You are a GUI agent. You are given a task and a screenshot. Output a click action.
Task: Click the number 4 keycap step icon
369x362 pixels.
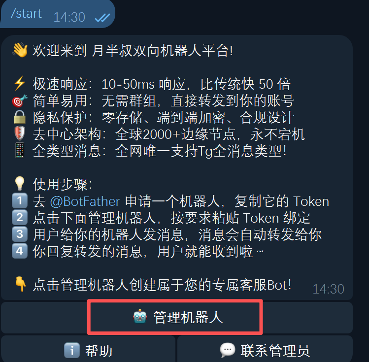pyautogui.click(x=20, y=251)
